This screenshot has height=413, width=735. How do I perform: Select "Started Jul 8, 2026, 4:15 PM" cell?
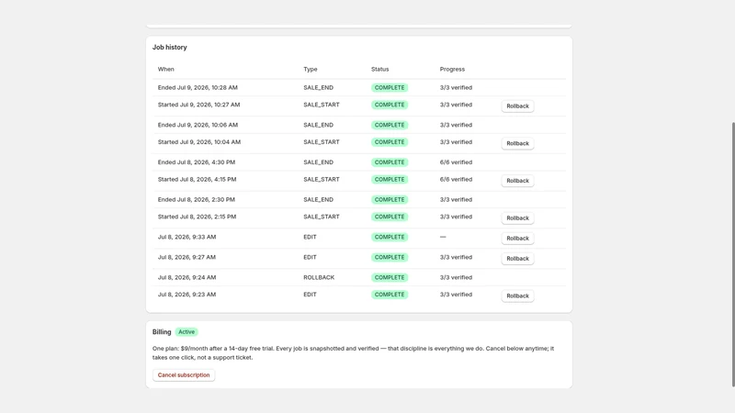coord(197,179)
